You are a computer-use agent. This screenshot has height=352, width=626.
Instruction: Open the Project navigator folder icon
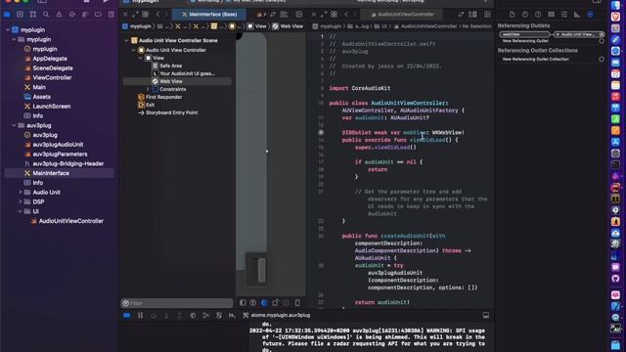pyautogui.click(x=7, y=15)
